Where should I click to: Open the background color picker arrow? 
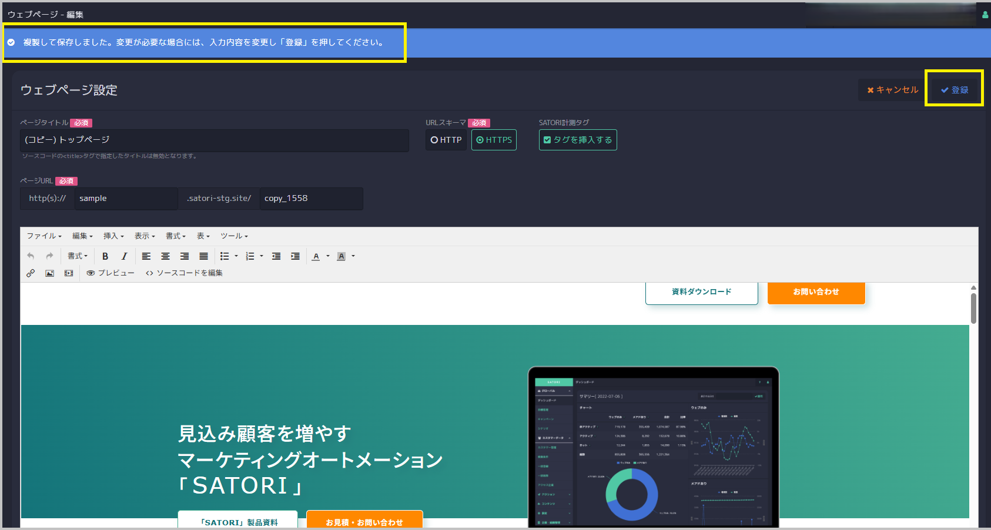[x=353, y=256]
